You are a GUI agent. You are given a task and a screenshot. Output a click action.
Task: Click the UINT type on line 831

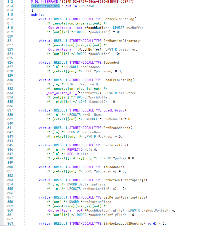point(71,84)
